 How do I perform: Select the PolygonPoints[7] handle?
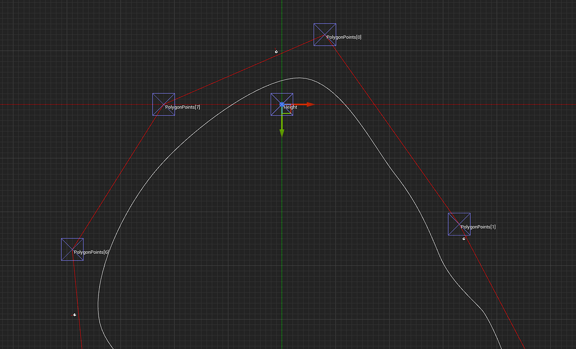[x=164, y=104]
